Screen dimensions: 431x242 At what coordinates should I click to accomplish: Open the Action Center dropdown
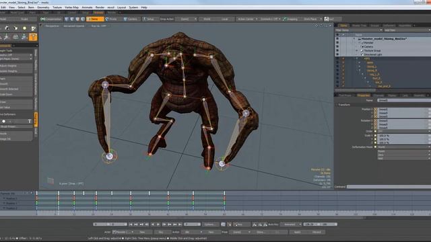[247, 19]
